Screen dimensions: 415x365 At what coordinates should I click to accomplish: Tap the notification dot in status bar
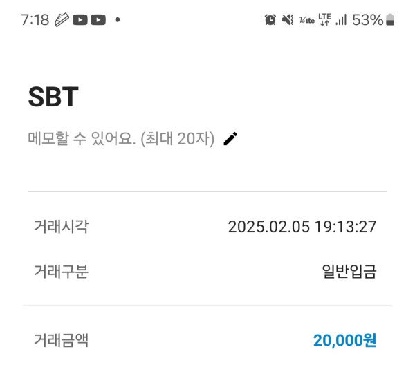(x=118, y=20)
